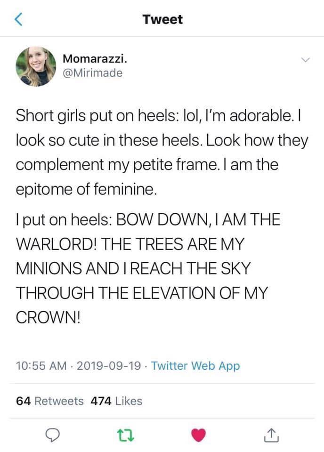Click the Tweet header title
Image resolution: width=324 pixels, height=452 pixels.
162,19
